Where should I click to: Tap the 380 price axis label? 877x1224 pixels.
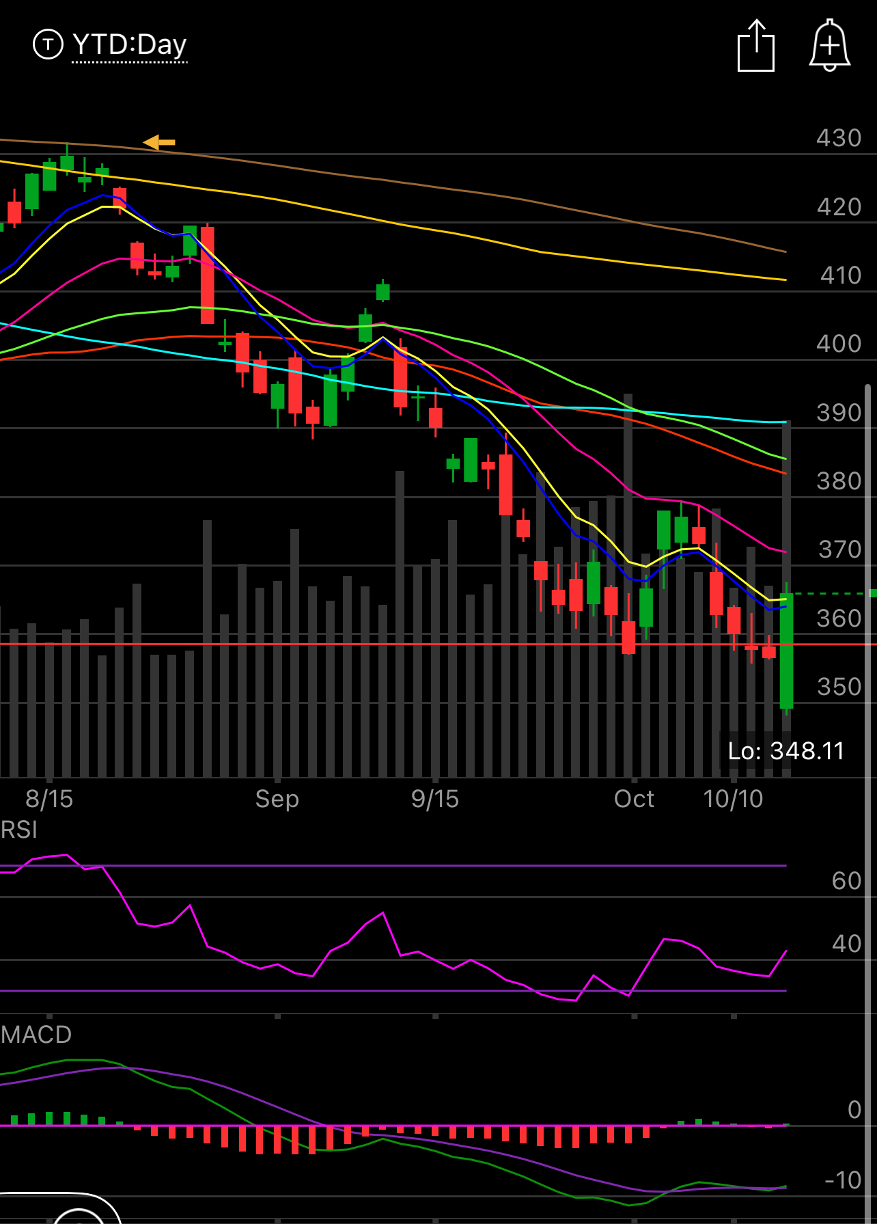click(x=839, y=481)
